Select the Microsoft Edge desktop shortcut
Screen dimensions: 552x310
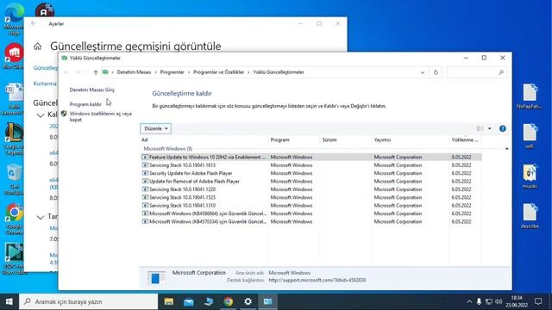[14, 19]
